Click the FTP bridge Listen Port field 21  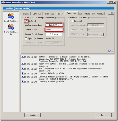(x=96, y=30)
